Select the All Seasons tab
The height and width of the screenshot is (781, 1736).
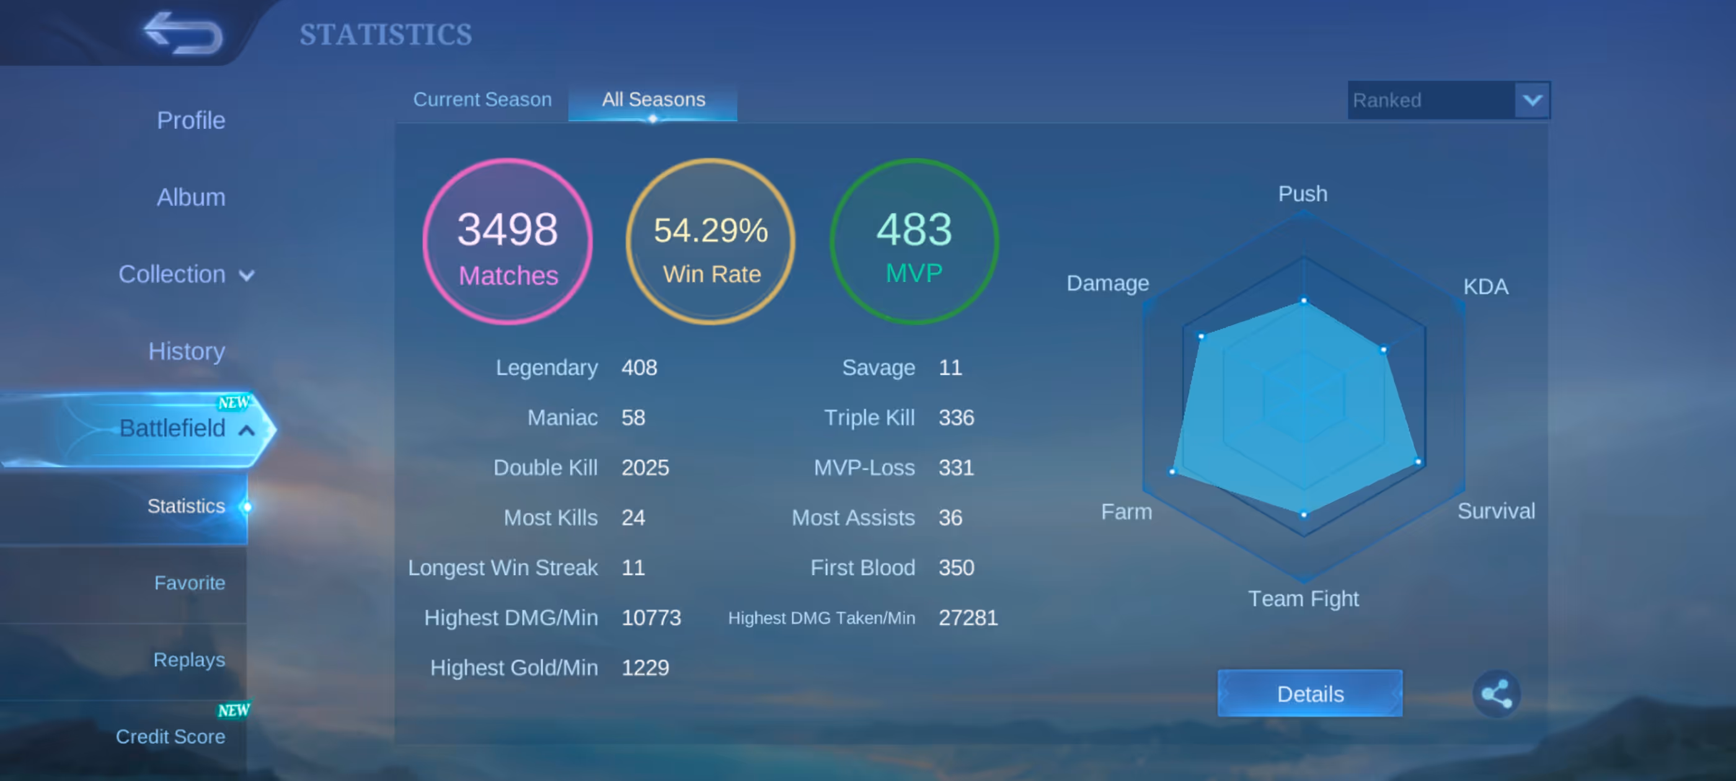(x=652, y=100)
